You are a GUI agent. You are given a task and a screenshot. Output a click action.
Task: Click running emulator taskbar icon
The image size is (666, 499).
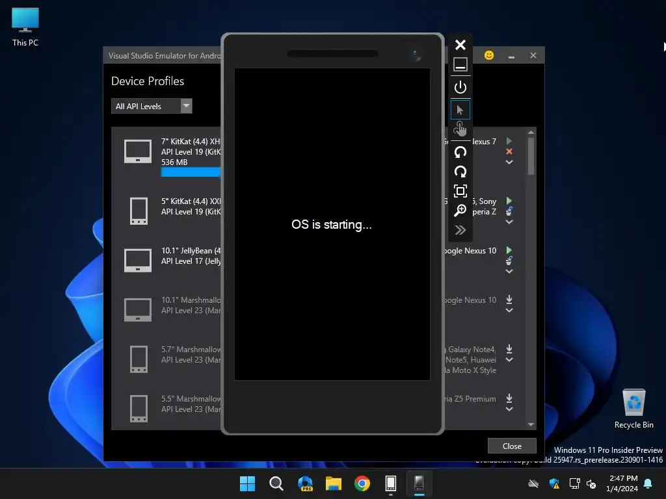pos(420,483)
